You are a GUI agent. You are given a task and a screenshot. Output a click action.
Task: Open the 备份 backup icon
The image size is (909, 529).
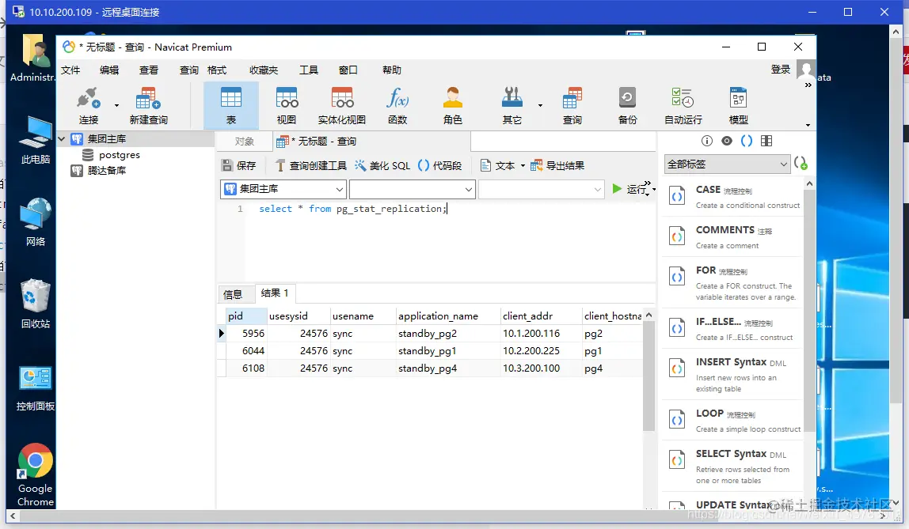tap(627, 105)
